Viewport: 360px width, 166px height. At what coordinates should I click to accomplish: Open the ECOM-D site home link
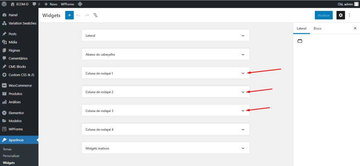click(x=20, y=4)
